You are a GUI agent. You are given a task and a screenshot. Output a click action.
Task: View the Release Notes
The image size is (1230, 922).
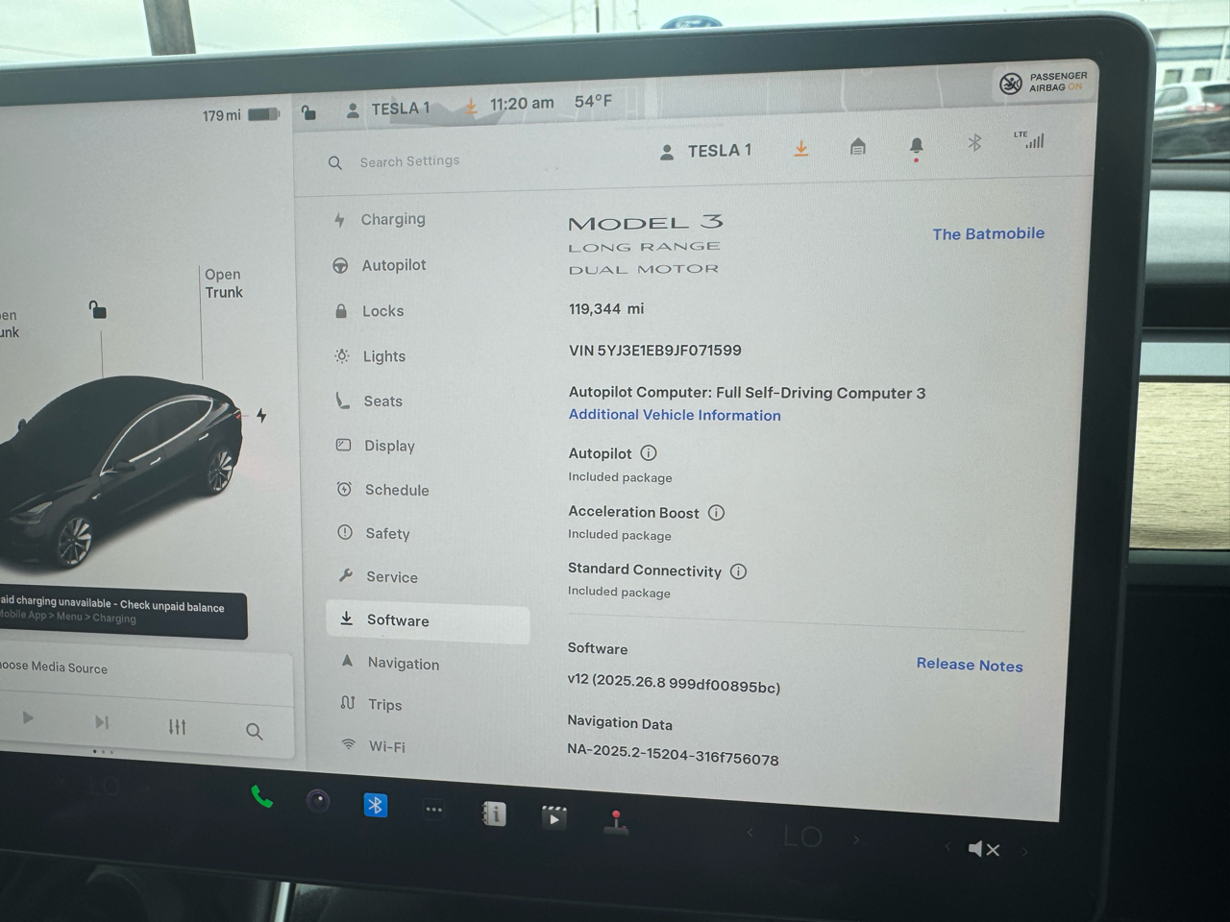coord(969,665)
